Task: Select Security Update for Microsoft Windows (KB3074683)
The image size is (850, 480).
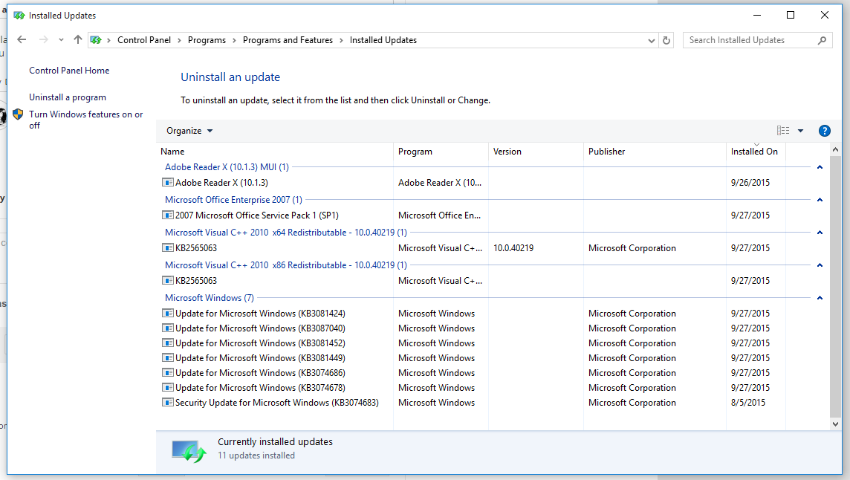Action: (277, 403)
